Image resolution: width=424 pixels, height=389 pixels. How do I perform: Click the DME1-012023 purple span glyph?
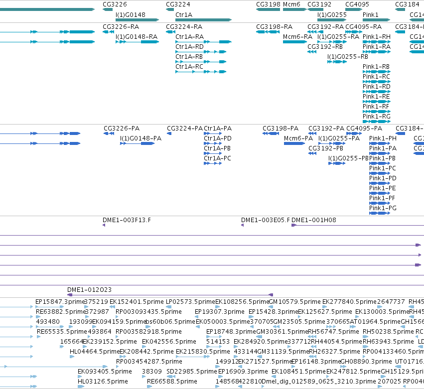pos(170,295)
